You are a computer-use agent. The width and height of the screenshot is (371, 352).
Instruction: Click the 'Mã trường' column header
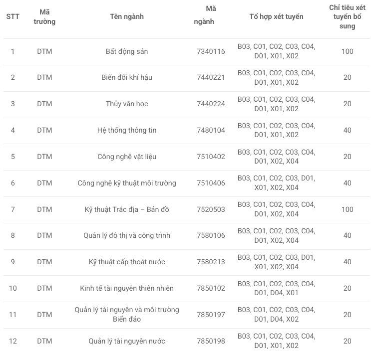[x=44, y=16]
